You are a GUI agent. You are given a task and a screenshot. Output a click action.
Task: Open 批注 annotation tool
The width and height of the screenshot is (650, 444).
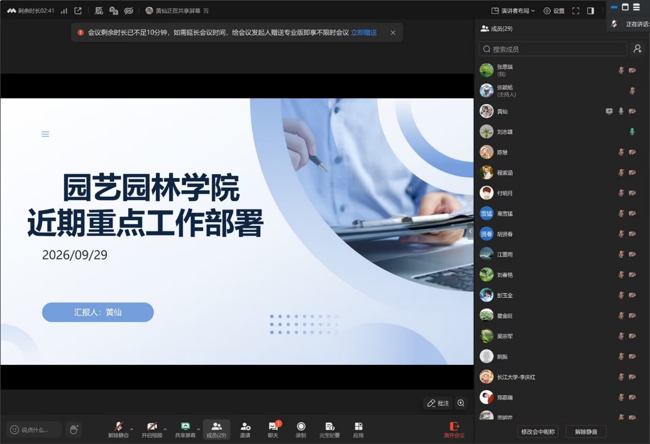coord(438,403)
